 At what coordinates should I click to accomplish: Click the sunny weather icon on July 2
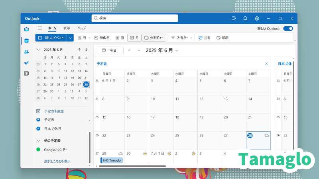pos(194,154)
